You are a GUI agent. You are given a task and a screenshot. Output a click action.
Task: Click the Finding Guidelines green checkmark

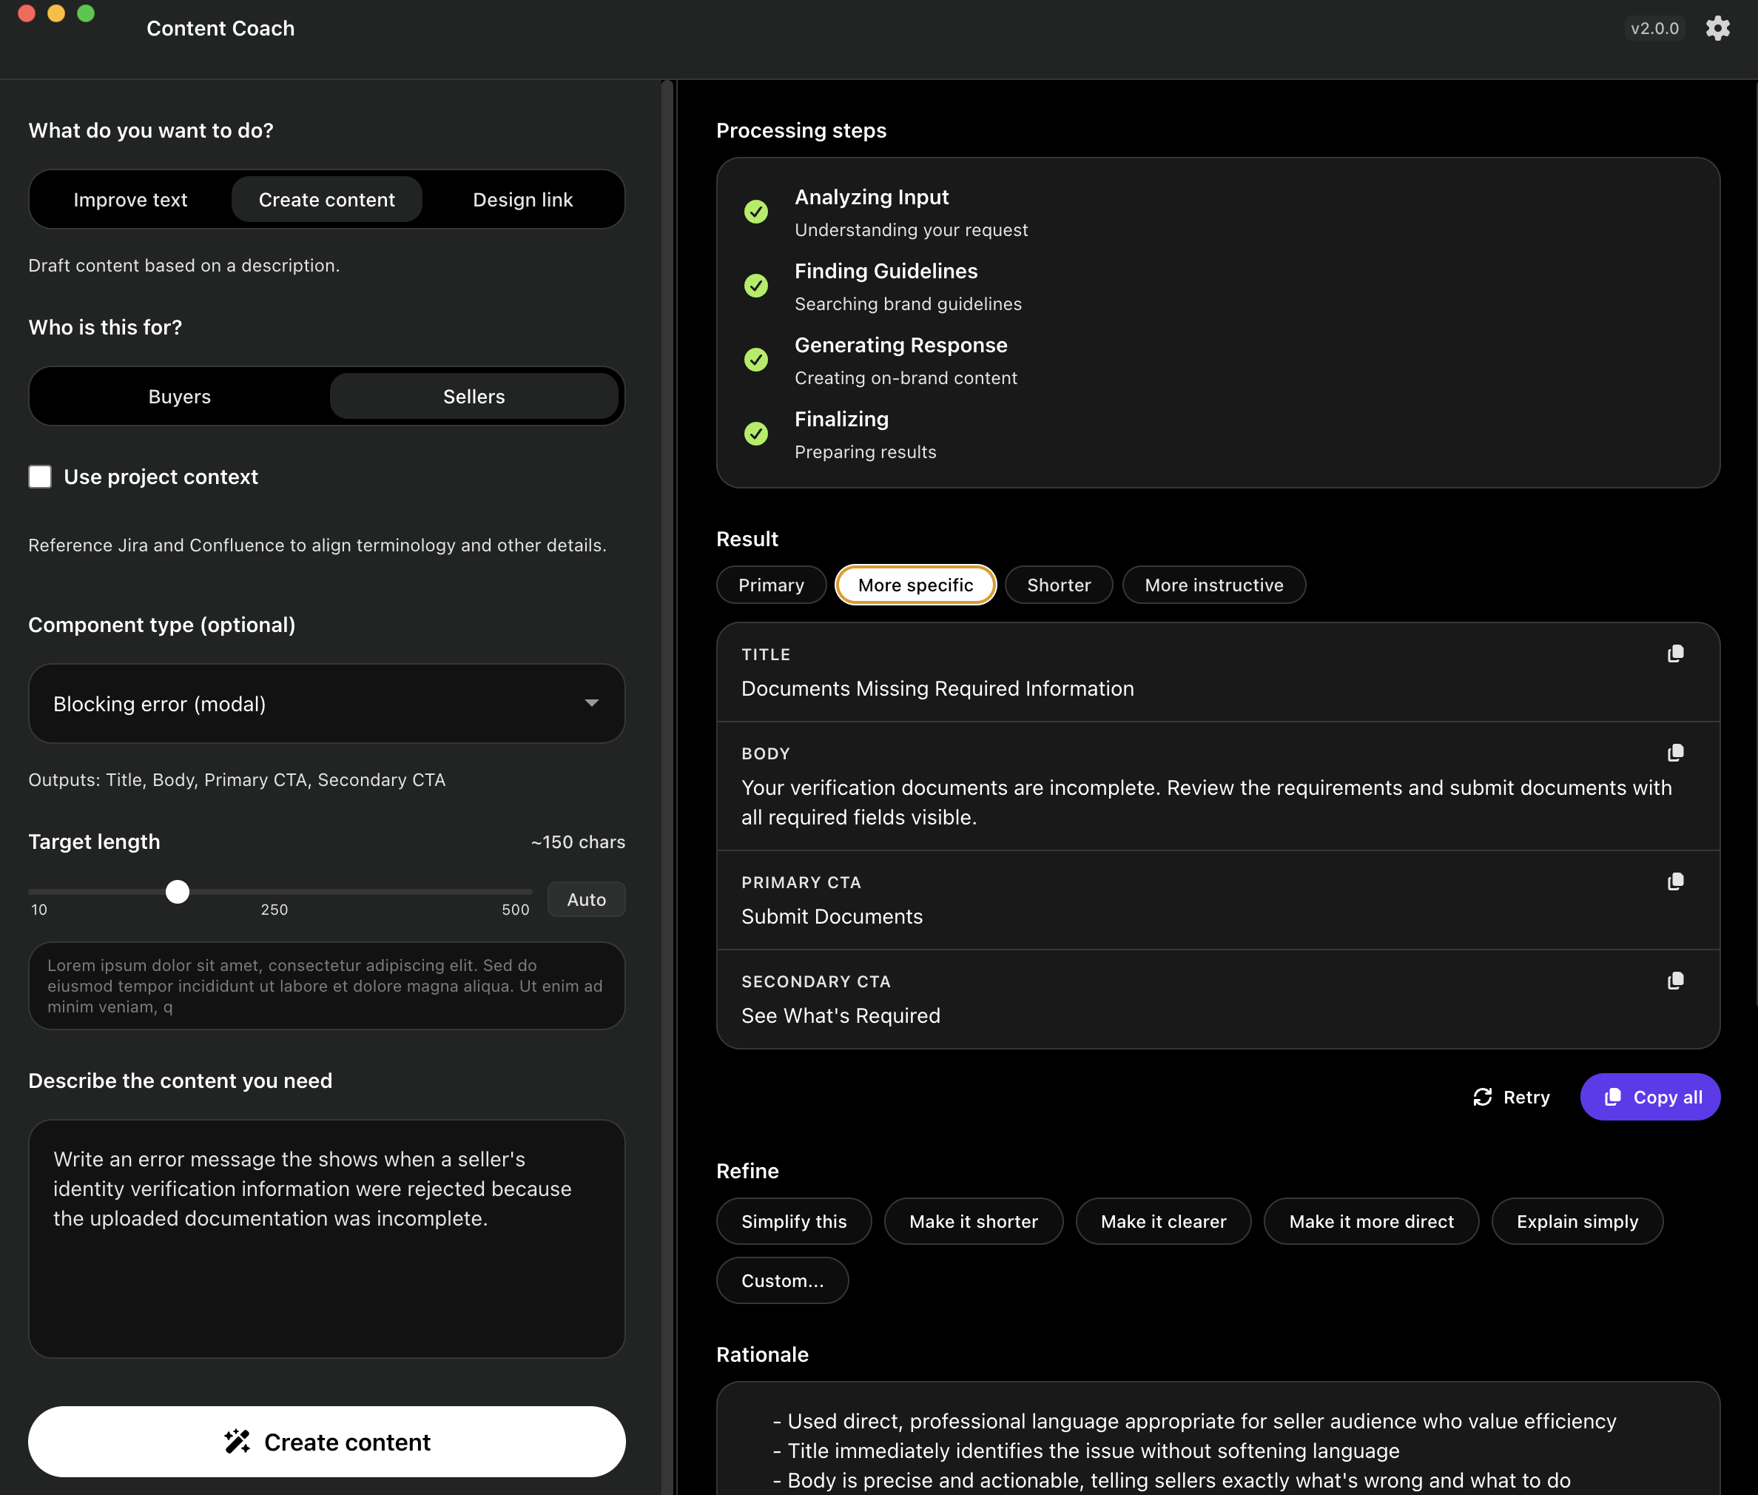(755, 286)
